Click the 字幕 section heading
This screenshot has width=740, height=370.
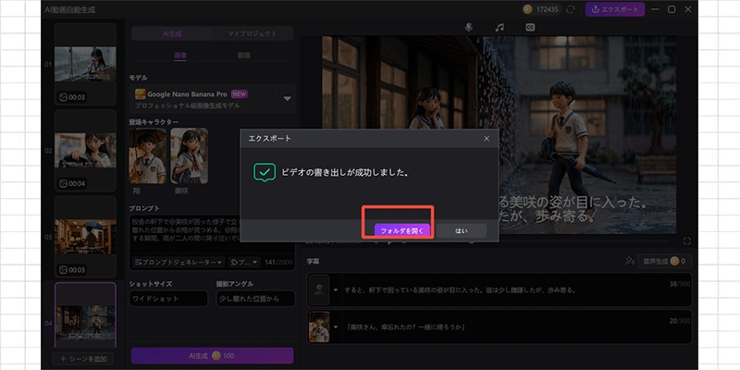coord(313,261)
